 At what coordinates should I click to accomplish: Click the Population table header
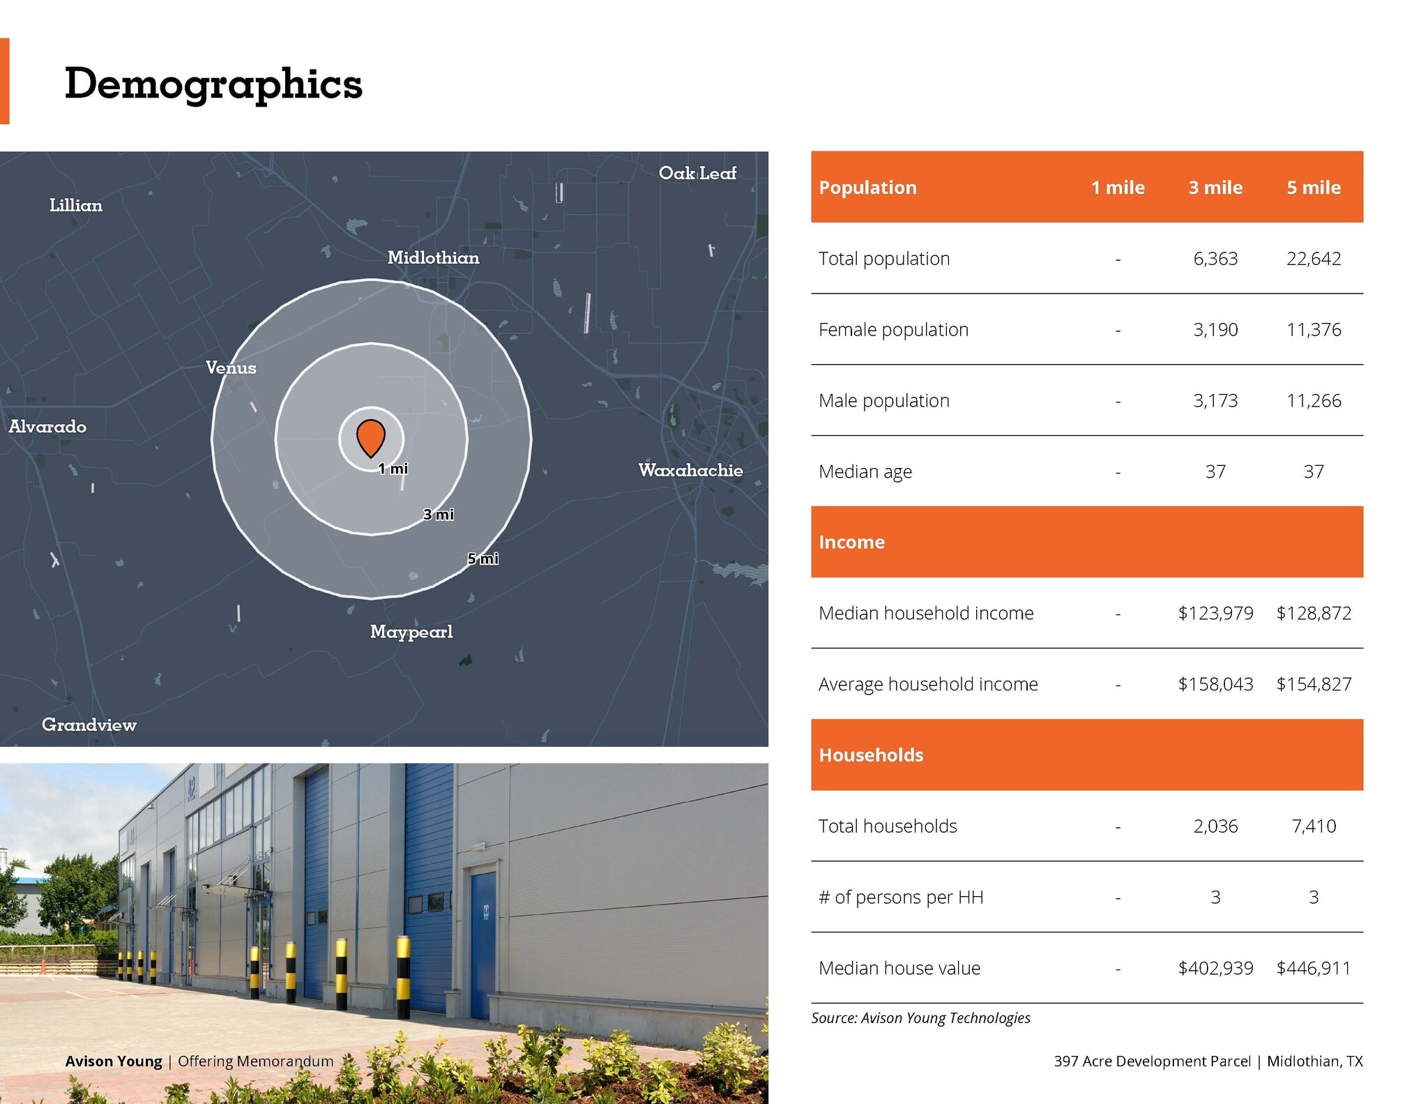(x=867, y=187)
